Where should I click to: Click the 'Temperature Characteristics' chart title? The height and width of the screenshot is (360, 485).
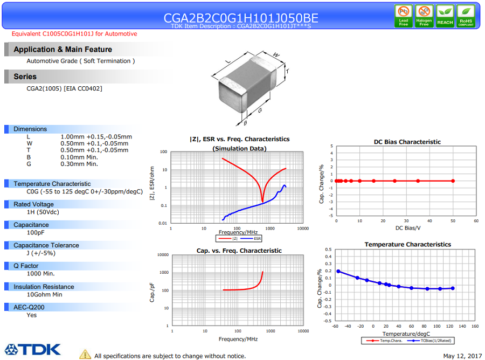[408, 244]
